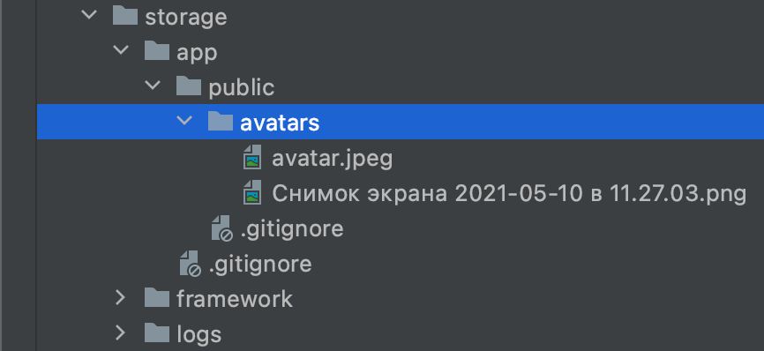Click the logs folder icon
764x351 pixels.
point(157,333)
